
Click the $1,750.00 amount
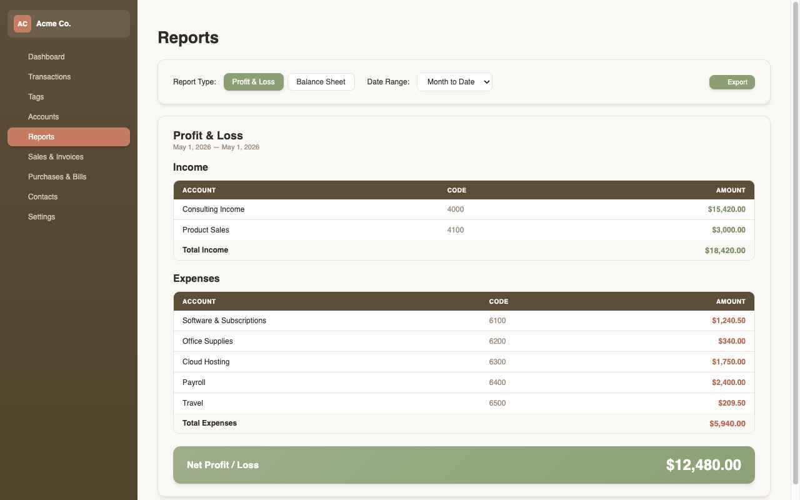pos(729,362)
